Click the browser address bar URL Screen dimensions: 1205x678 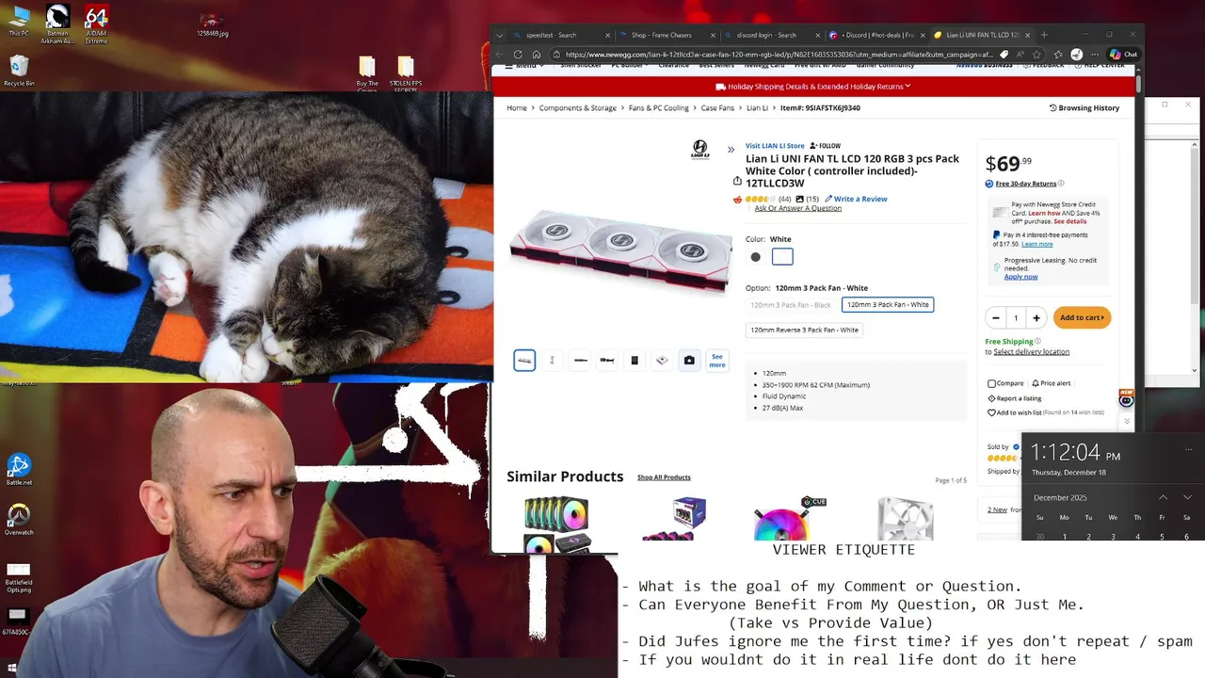pos(779,55)
